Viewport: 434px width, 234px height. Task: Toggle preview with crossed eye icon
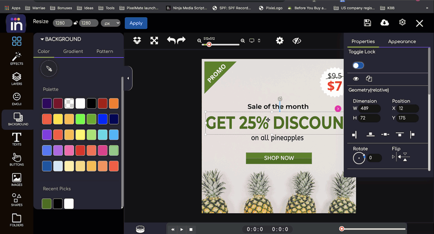pos(297,41)
